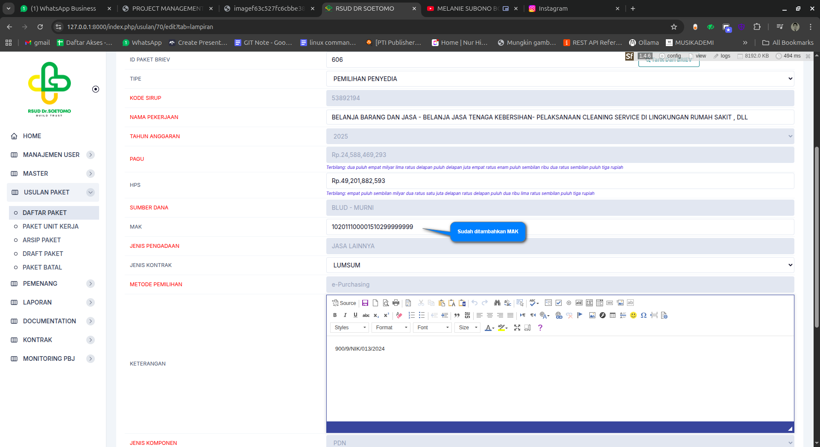Click the Find binoculars icon

(x=497, y=303)
